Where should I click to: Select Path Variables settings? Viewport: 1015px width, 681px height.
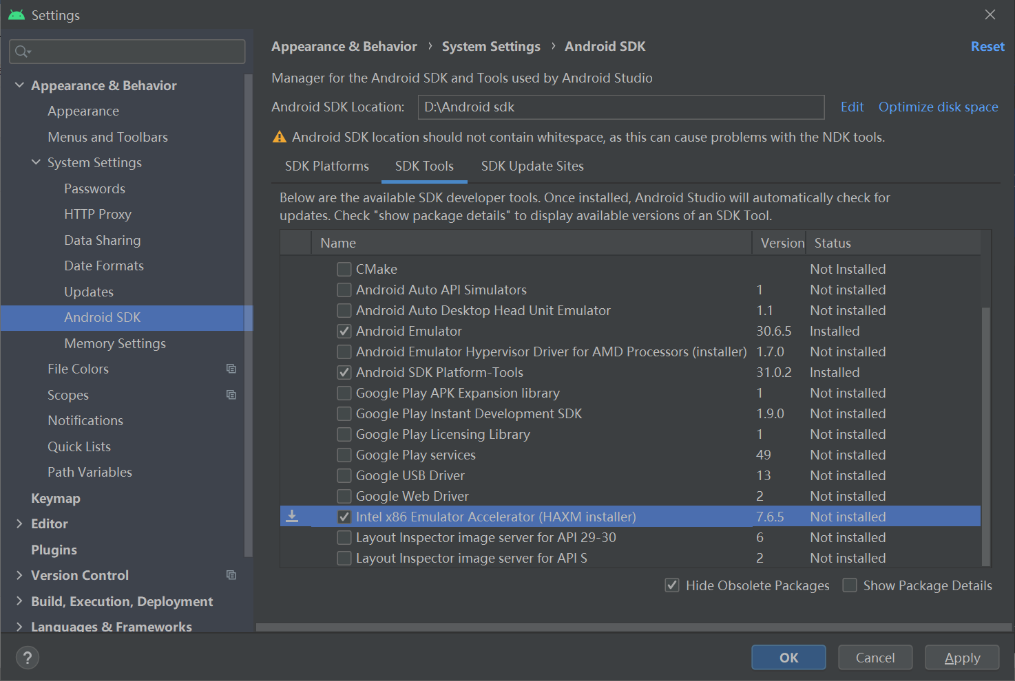tap(90, 472)
